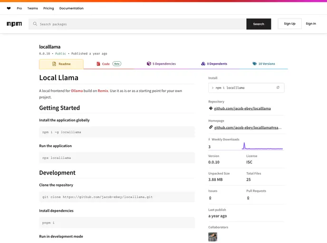This screenshot has height=243, width=327.
Task: Switch to the Readme tab
Action: click(x=61, y=64)
